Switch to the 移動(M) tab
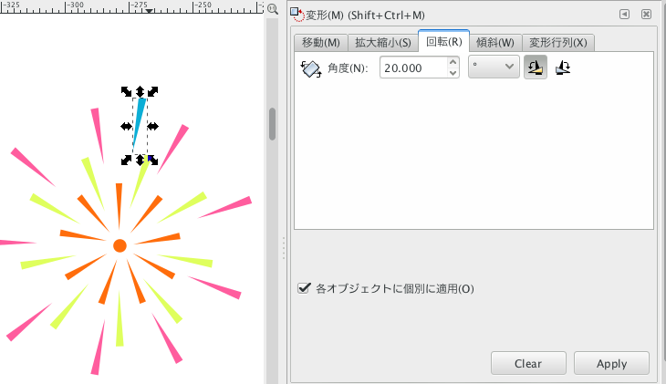The image size is (666, 384). pyautogui.click(x=319, y=42)
